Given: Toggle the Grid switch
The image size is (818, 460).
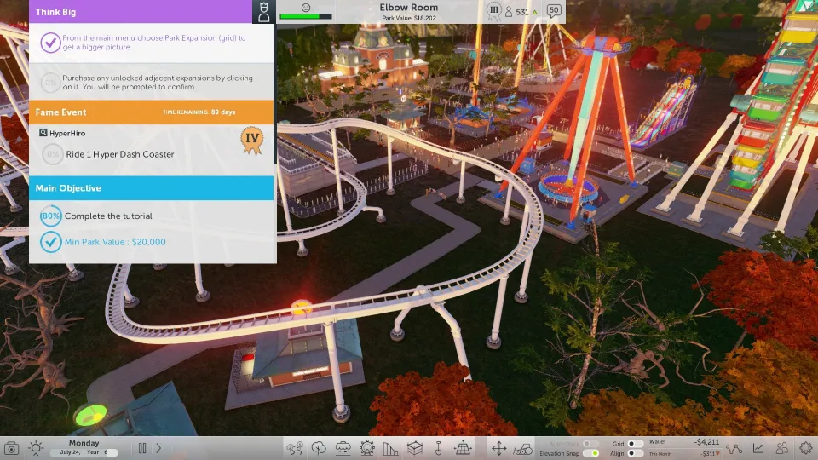Looking at the screenshot, I should pyautogui.click(x=636, y=444).
